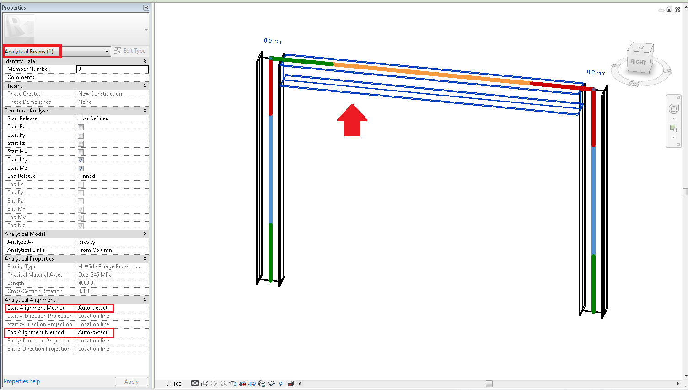
Task: Click the RIGHT face of the ViewCube
Action: (x=638, y=62)
